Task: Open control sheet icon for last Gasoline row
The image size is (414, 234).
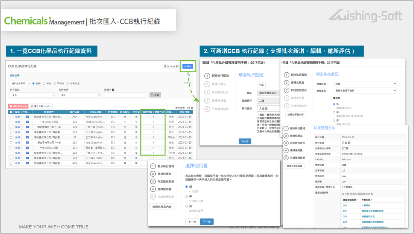Action: tap(27, 164)
